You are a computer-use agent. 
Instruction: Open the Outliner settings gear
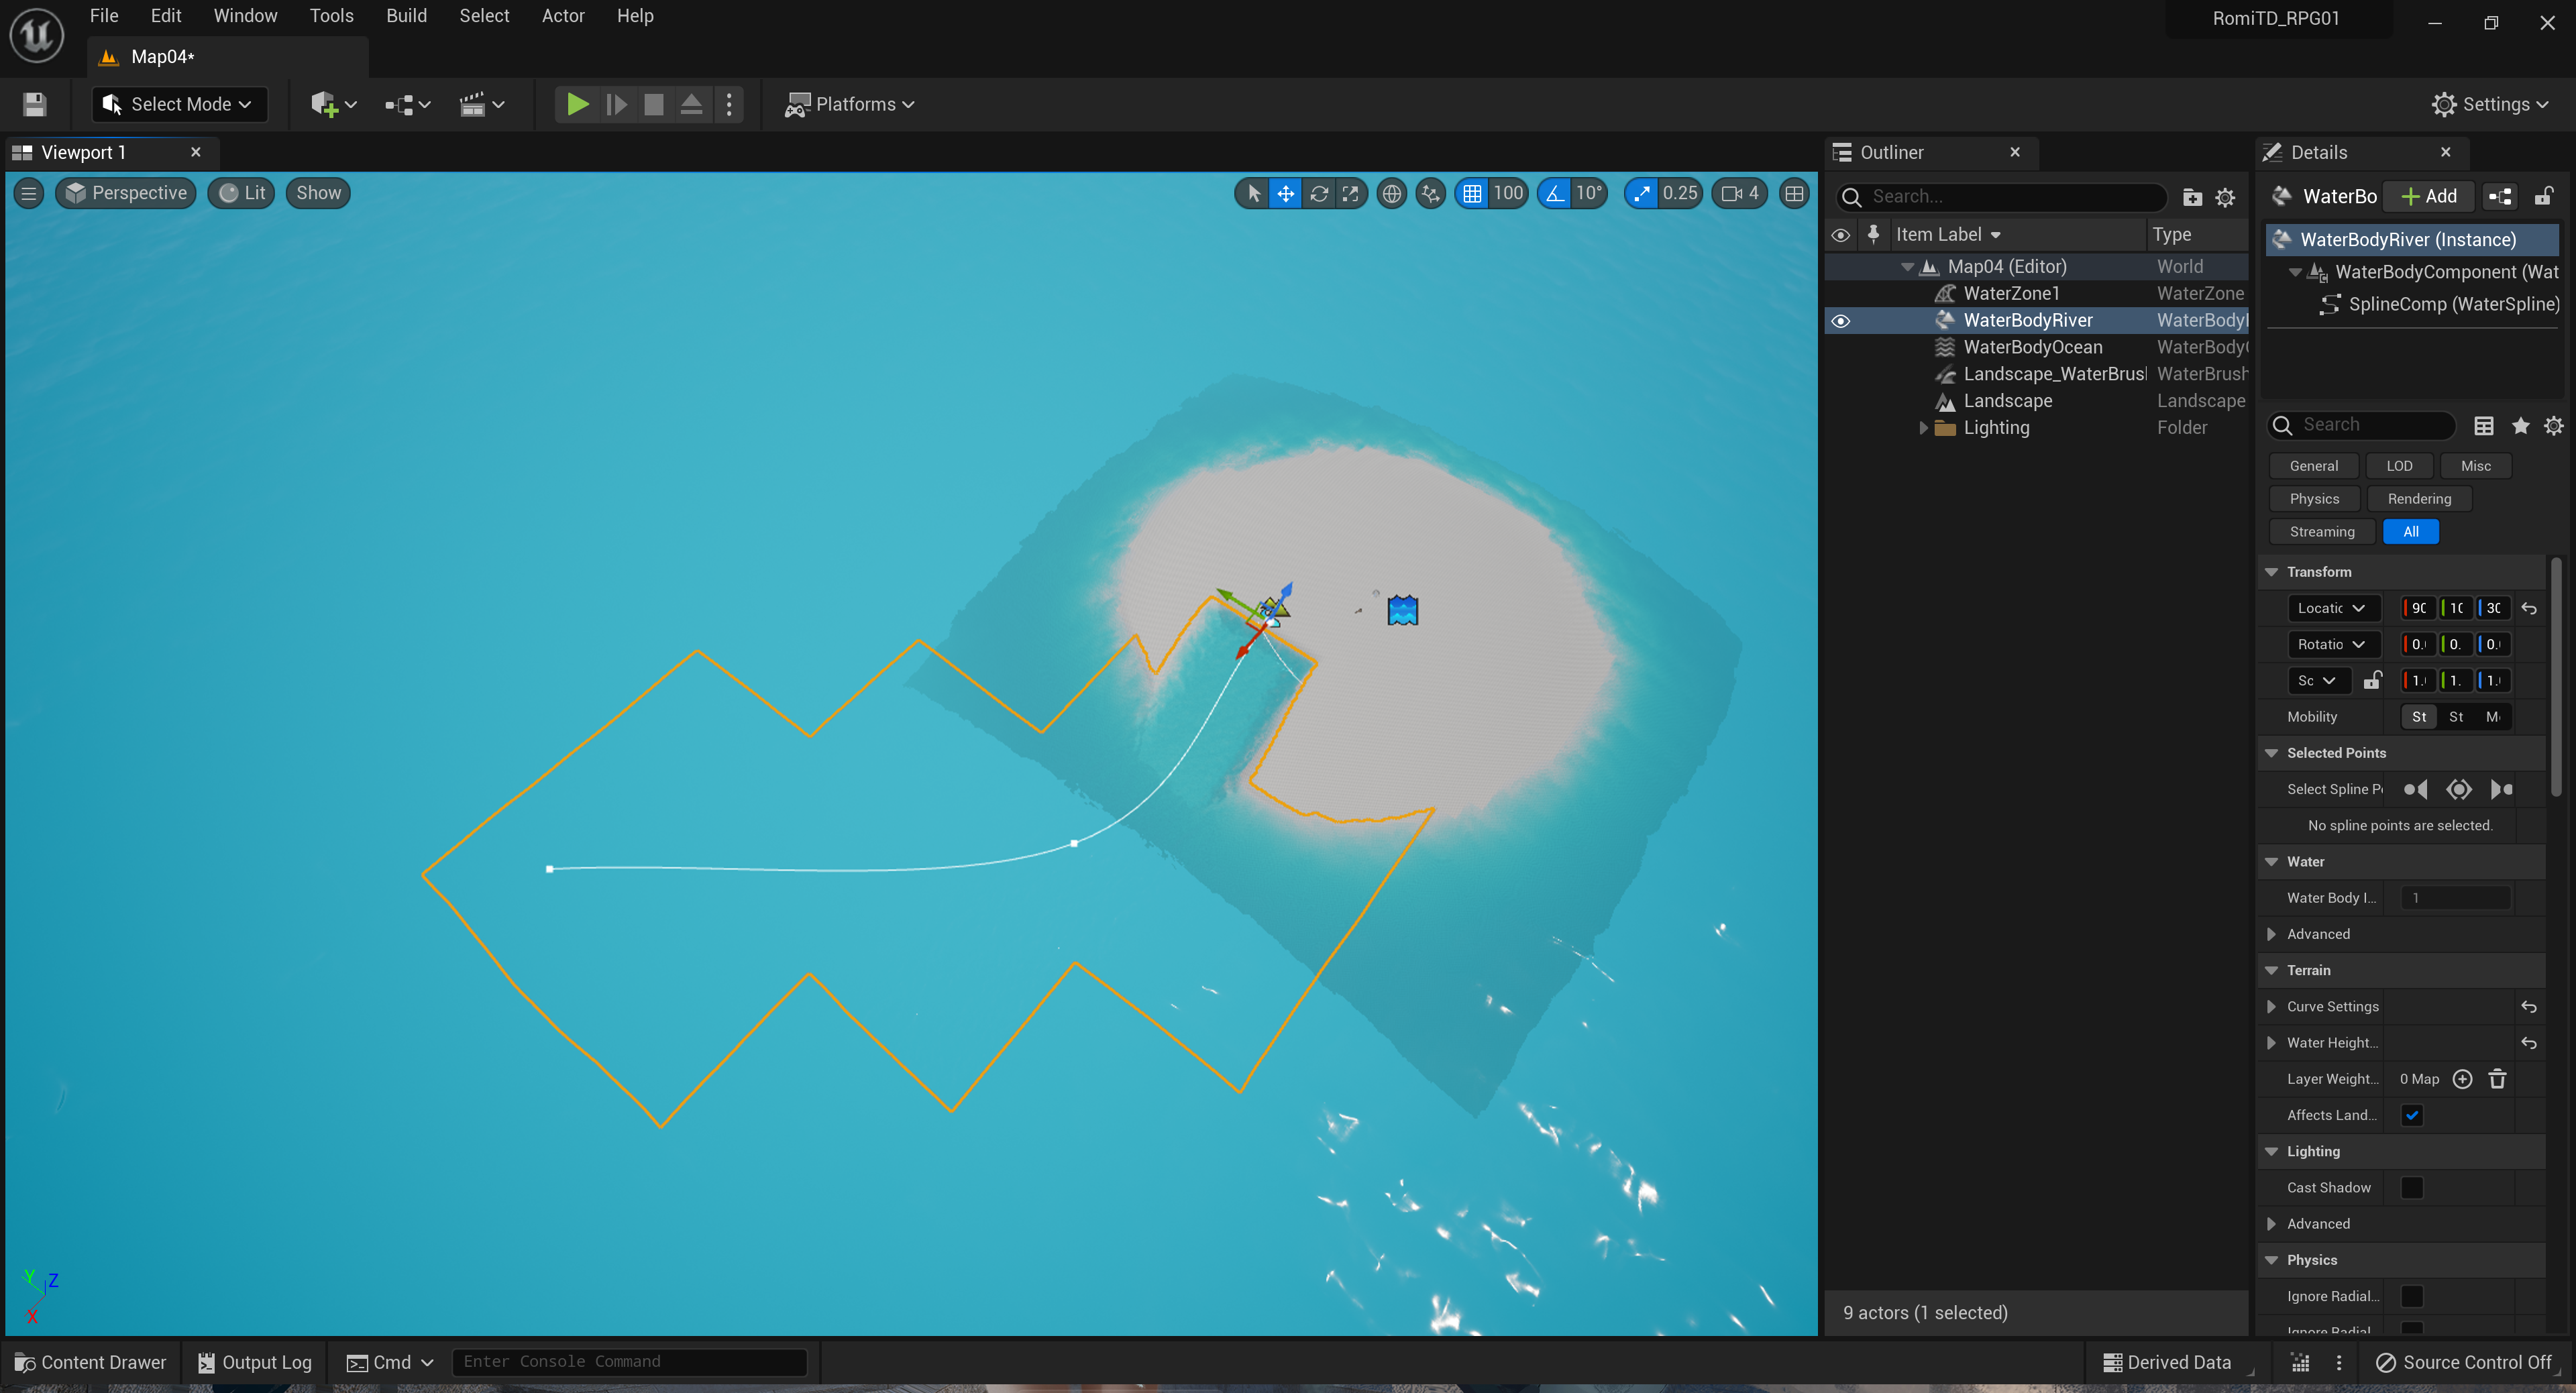[x=2225, y=197]
